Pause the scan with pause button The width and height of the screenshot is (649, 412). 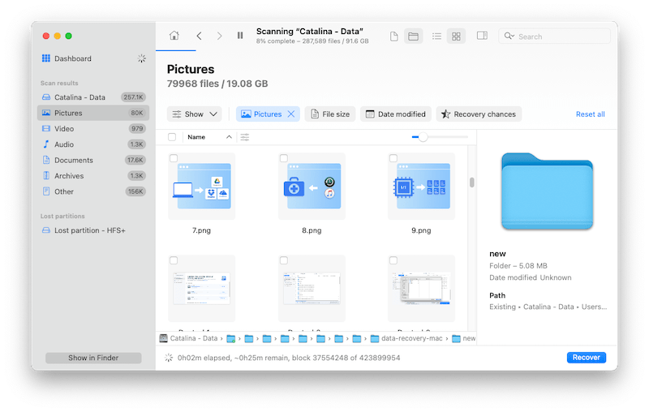(240, 36)
